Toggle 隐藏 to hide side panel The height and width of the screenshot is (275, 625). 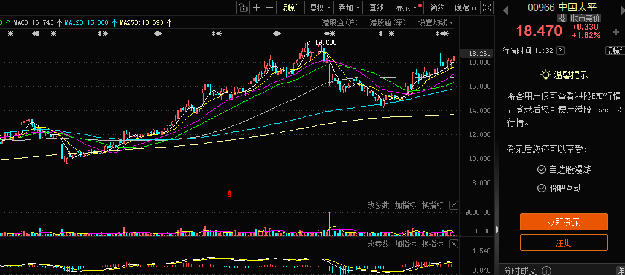pos(466,8)
